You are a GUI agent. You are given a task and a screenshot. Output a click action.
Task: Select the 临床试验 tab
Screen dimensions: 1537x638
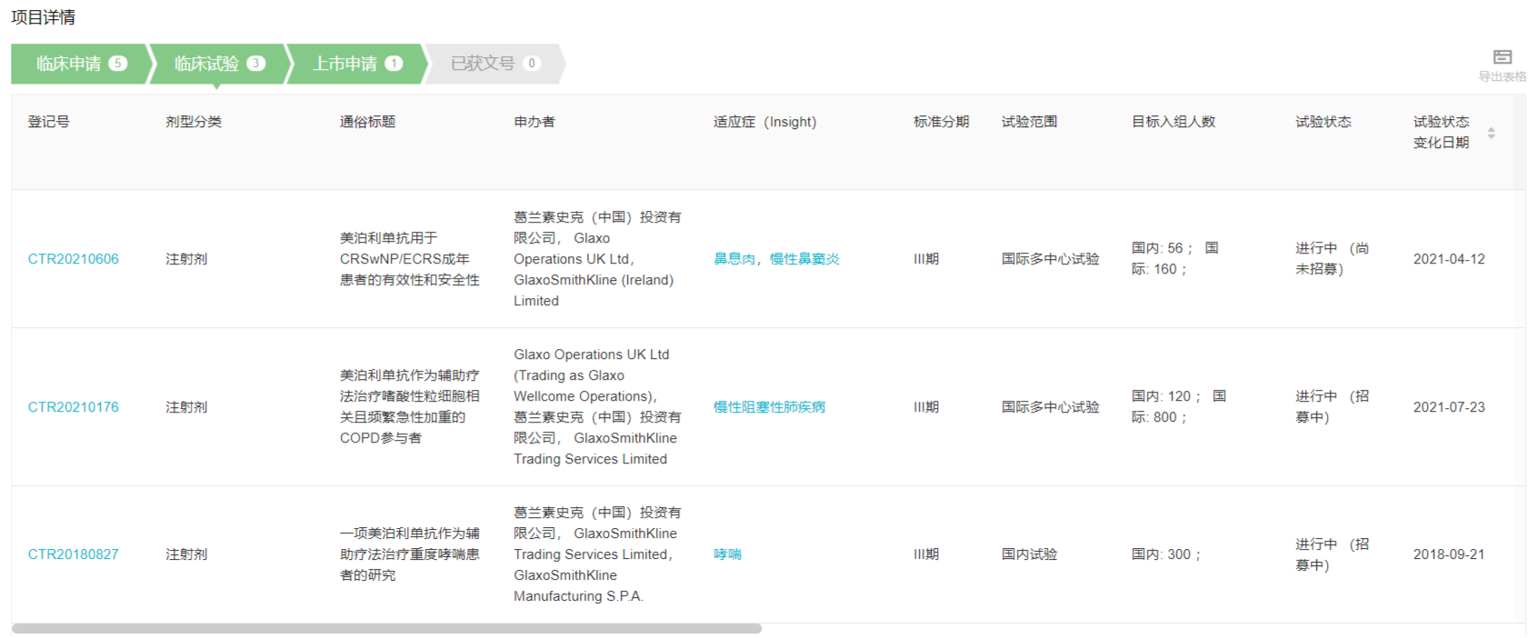(x=218, y=64)
